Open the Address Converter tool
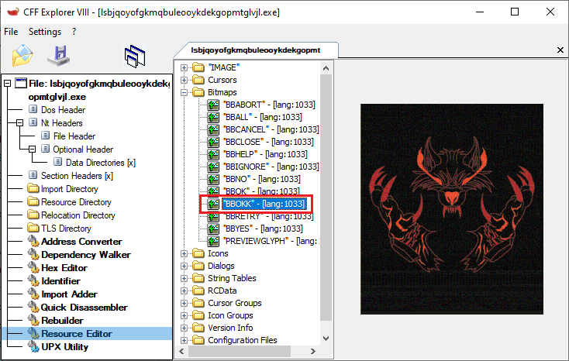569x361 pixels. click(x=81, y=241)
